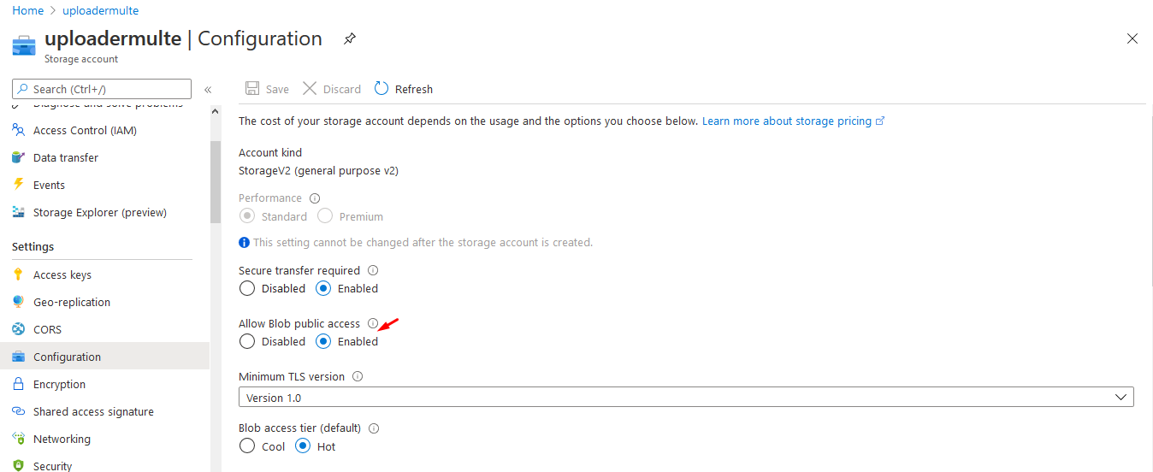Click the Access keys key icon
The width and height of the screenshot is (1153, 472).
coord(18,274)
